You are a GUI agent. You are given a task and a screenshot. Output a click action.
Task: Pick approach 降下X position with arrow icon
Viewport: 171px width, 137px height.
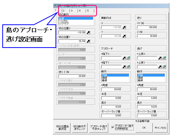click(x=124, y=58)
